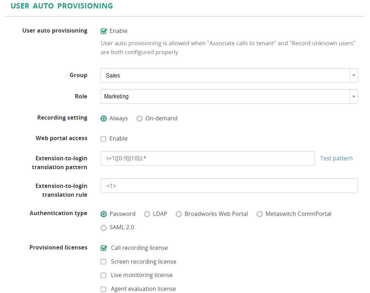The height and width of the screenshot is (293, 370).
Task: Choose Broadworks Web Portal authentication
Action: click(179, 214)
